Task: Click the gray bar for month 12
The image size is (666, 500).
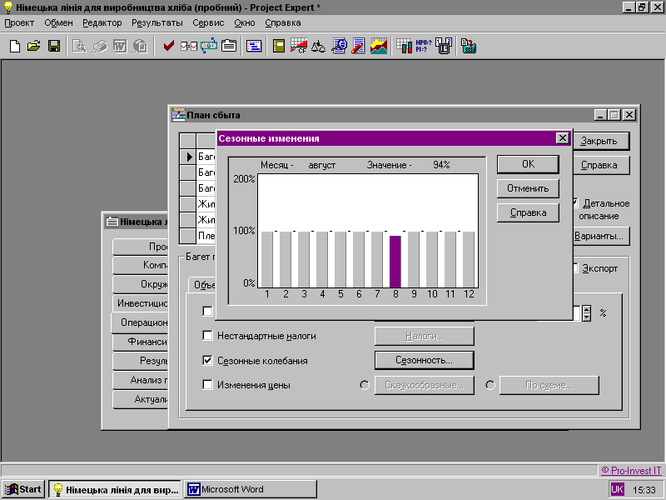Action: coord(469,259)
